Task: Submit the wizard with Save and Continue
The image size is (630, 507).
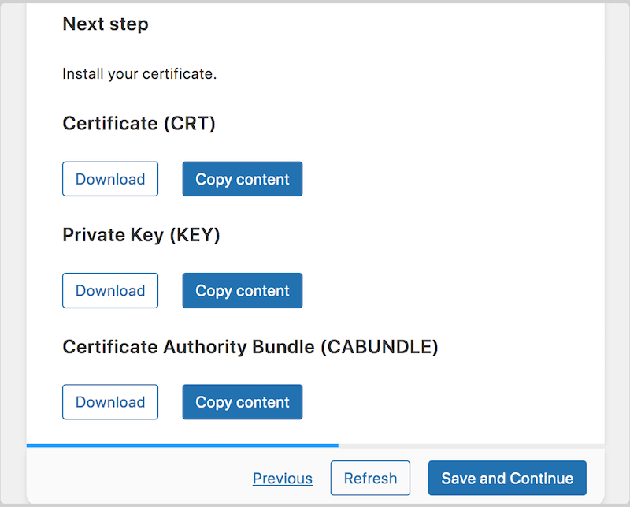Action: coord(506,478)
